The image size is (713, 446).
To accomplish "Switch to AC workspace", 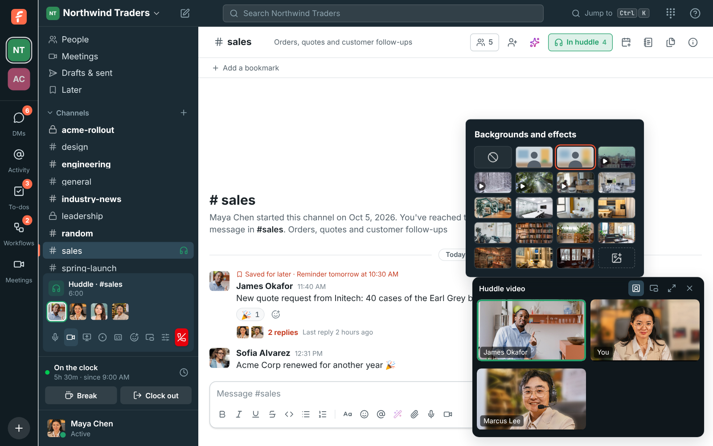I will [x=19, y=79].
